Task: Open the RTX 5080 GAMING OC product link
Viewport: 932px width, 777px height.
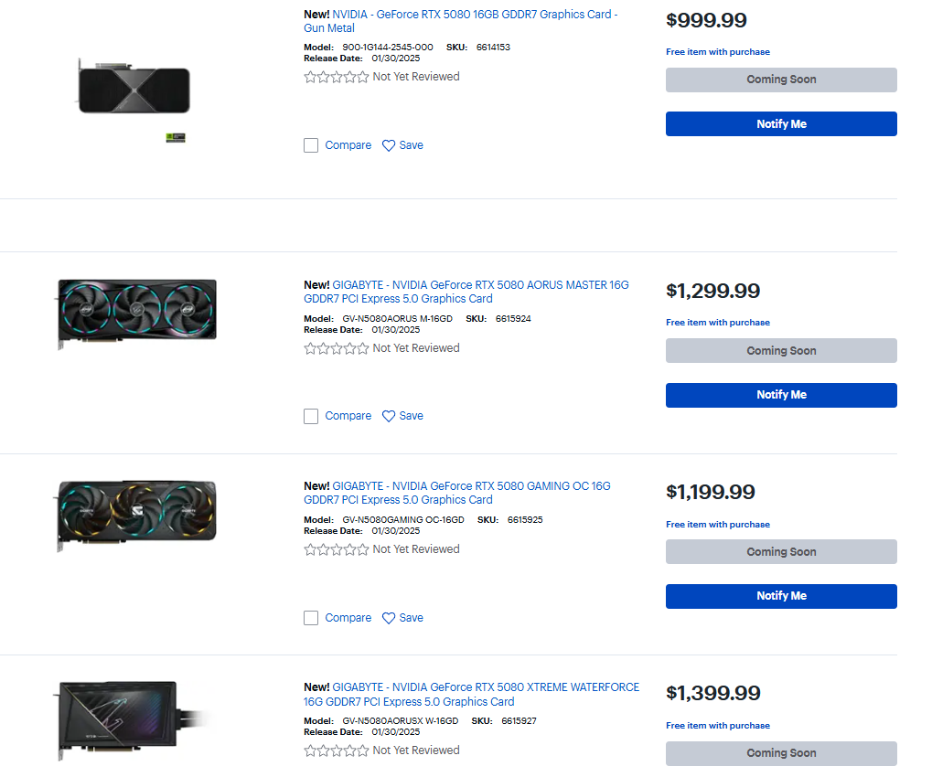Action: pos(457,493)
